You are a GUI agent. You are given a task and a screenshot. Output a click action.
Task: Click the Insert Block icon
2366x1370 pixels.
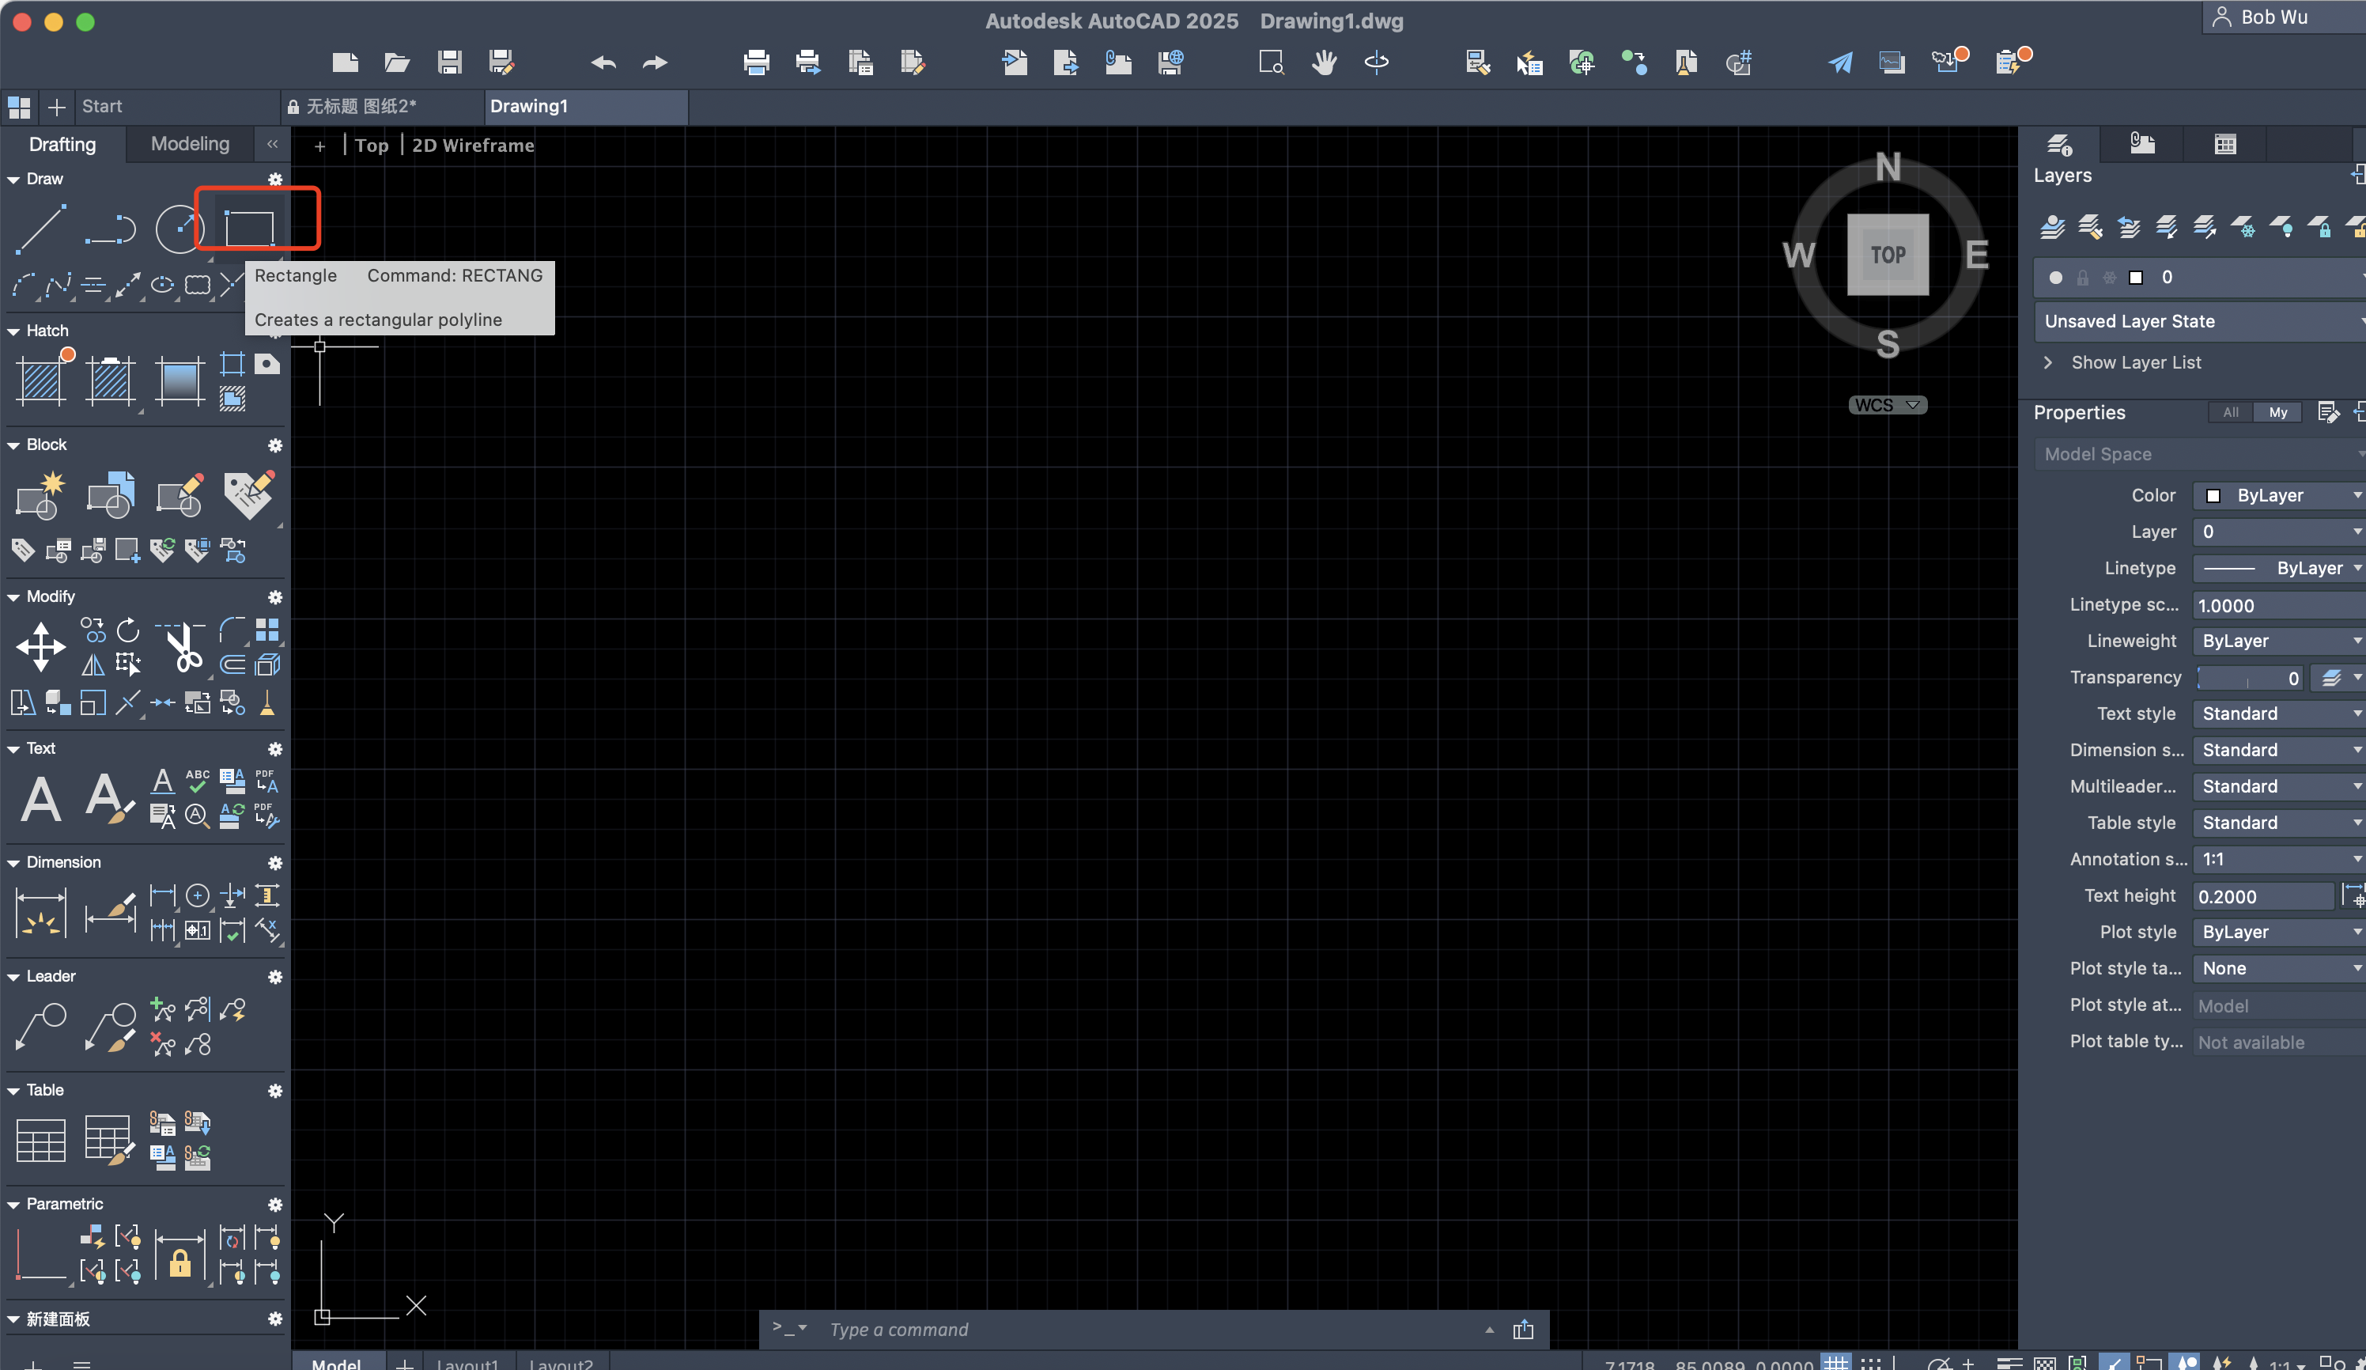click(111, 495)
